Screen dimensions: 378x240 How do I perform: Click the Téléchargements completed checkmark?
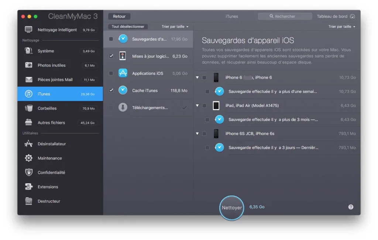(185, 108)
